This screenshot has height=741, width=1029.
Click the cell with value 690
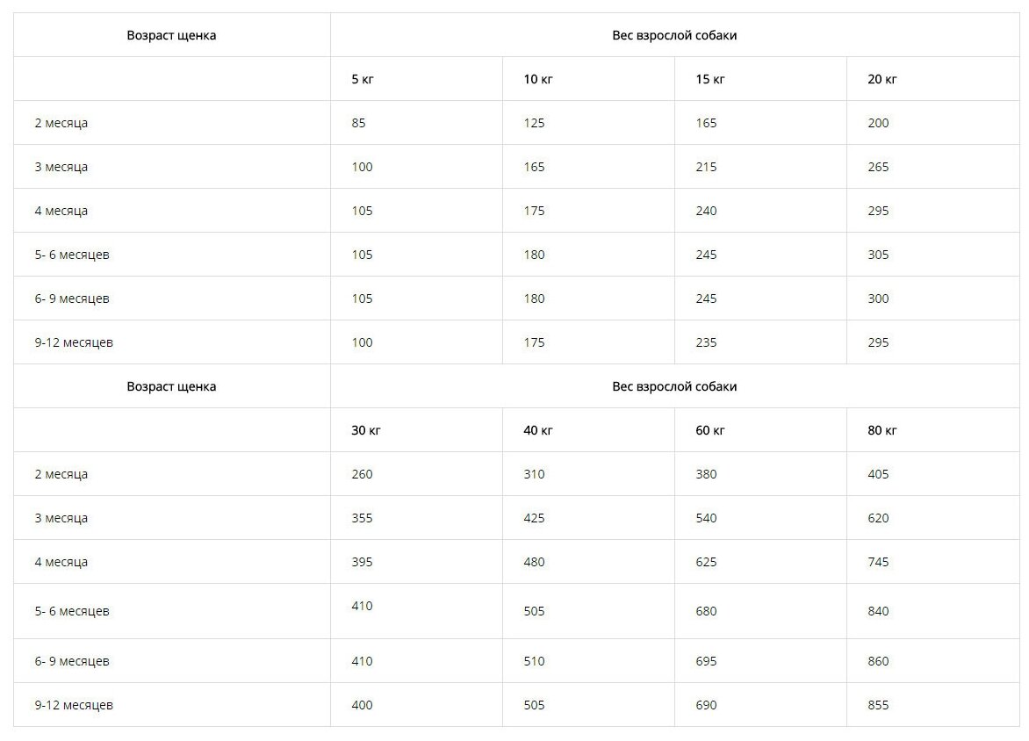[706, 706]
